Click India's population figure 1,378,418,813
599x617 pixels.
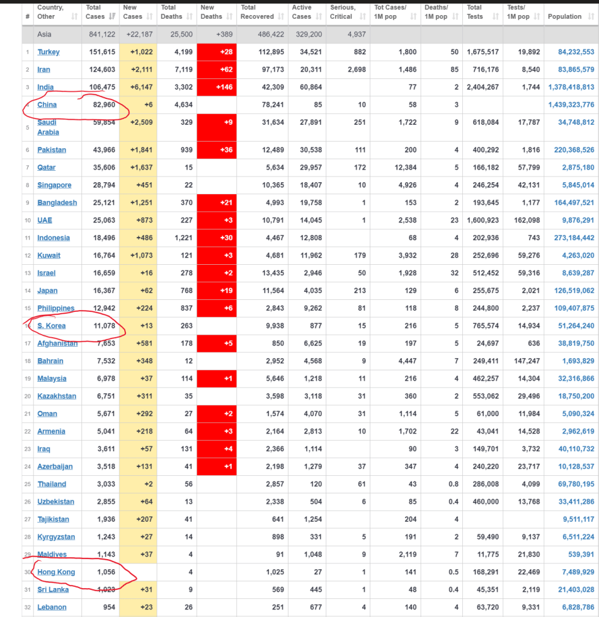tap(571, 87)
